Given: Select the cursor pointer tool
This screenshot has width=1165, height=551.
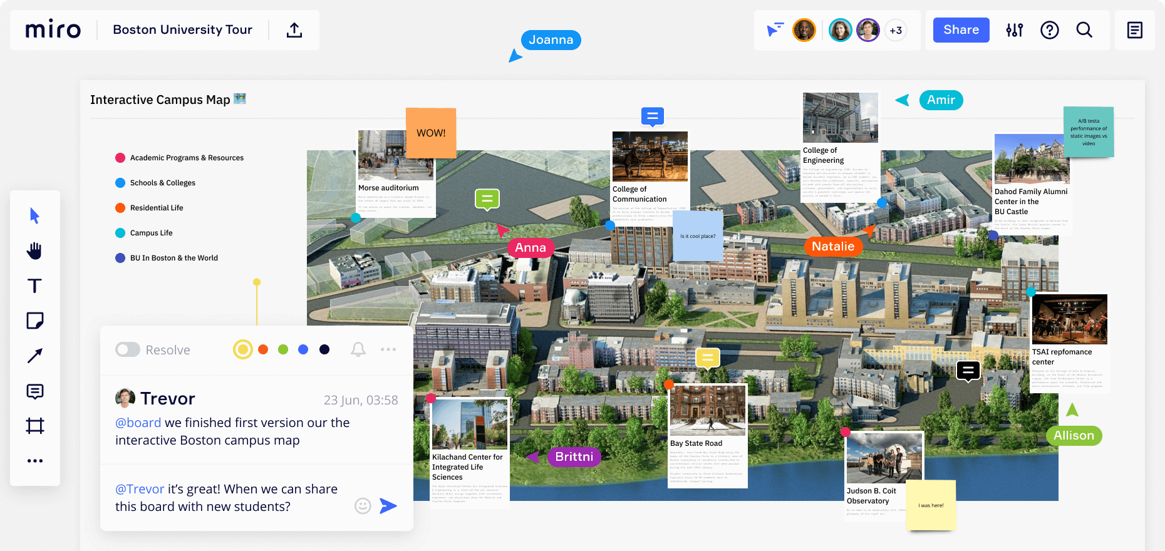Looking at the screenshot, I should coord(34,216).
